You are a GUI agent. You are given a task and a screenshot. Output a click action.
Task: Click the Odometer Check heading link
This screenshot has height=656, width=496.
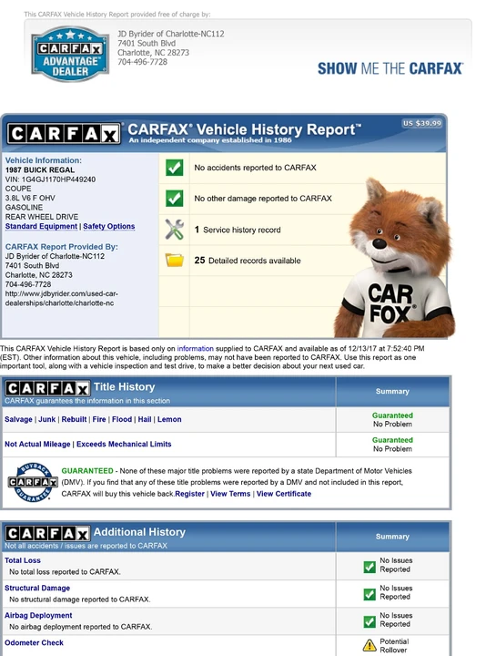tap(34, 642)
